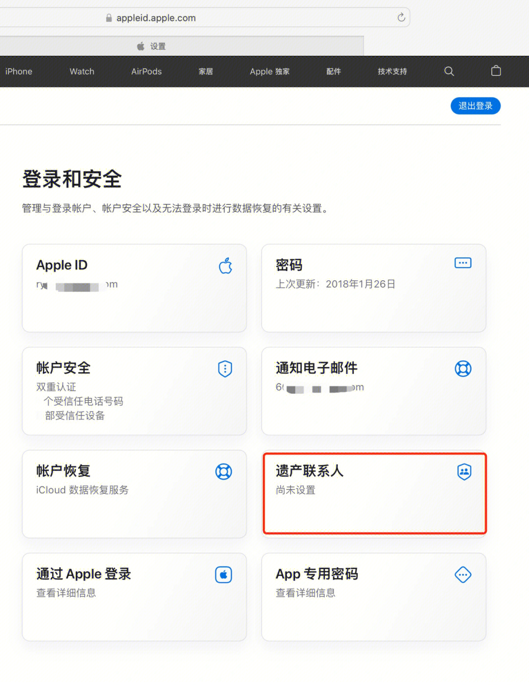Image resolution: width=529 pixels, height=685 pixels.
Task: Click the lifebuoy icon on the 通知电子邮件 card
Action: pos(463,368)
